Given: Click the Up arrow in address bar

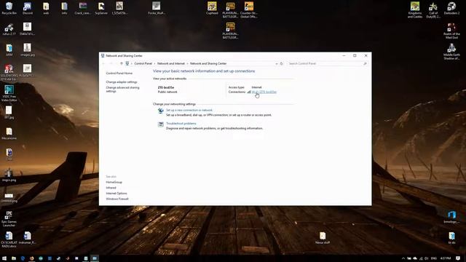Looking at the screenshot, I should (122, 63).
